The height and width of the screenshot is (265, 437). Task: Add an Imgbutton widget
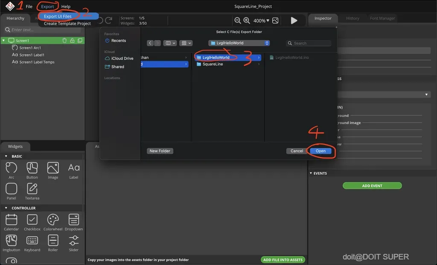[11, 243]
